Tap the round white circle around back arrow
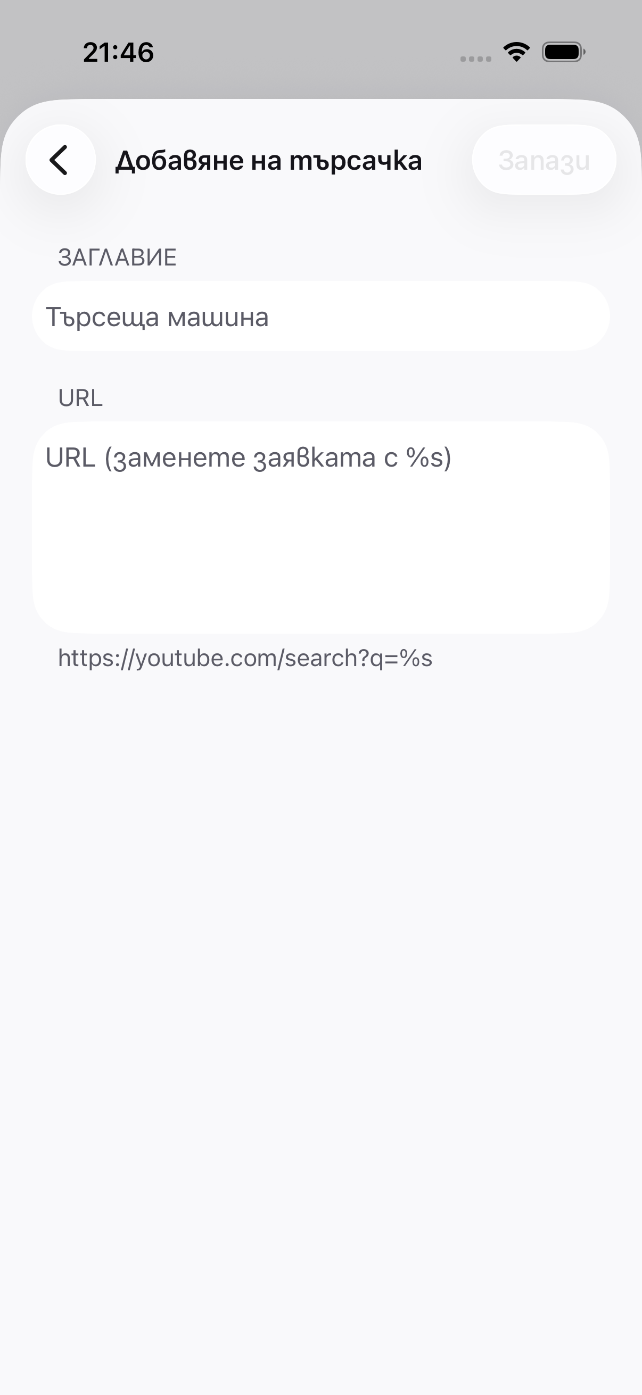The image size is (642, 1395). 61,160
